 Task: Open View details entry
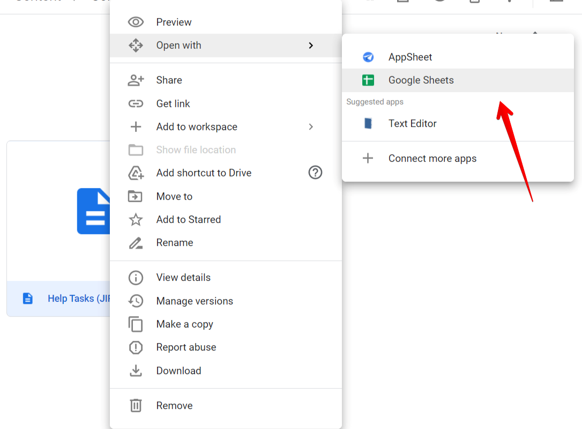pos(183,277)
